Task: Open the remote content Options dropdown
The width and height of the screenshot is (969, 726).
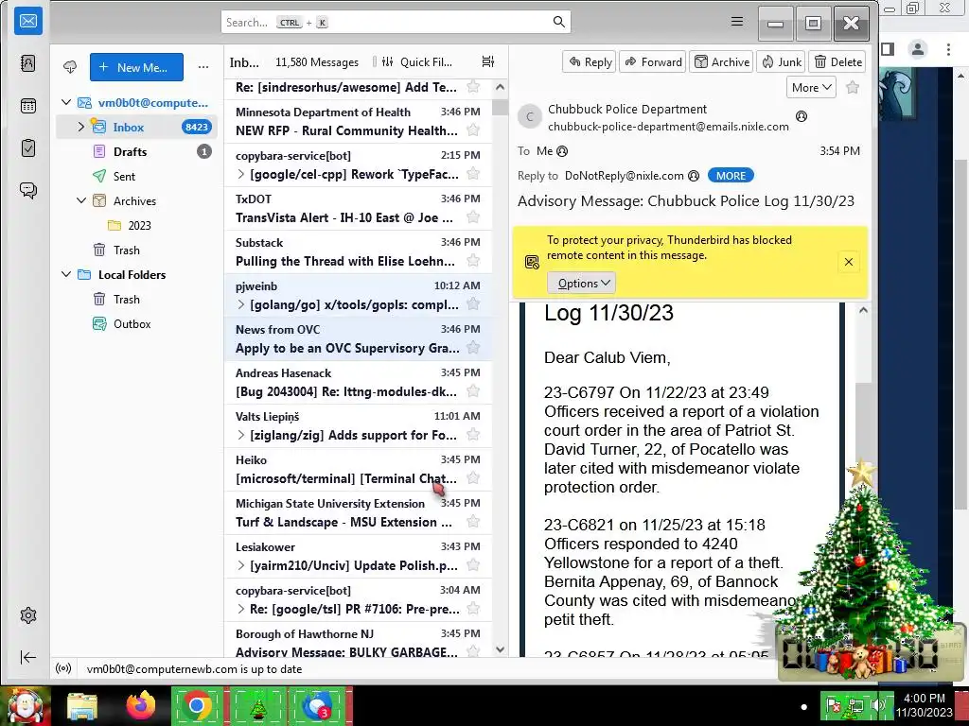Action: [582, 284]
